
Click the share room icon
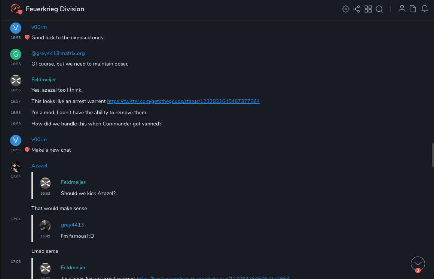coord(357,9)
